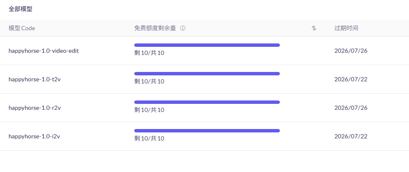Click the 全部模型 section title
The width and height of the screenshot is (409, 172).
(x=20, y=9)
